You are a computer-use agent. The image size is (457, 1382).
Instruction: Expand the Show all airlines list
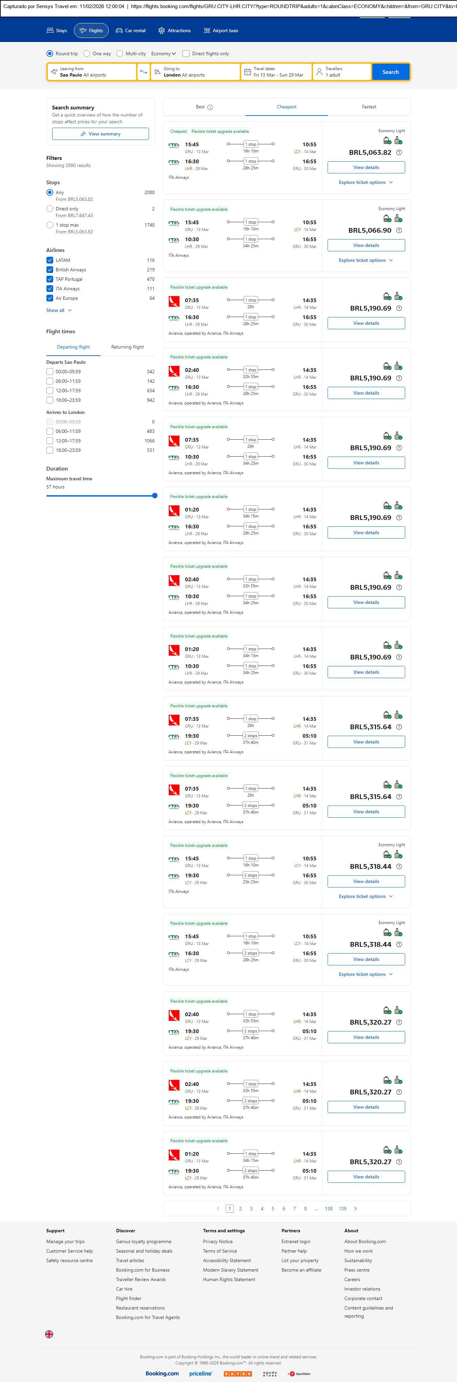(59, 310)
